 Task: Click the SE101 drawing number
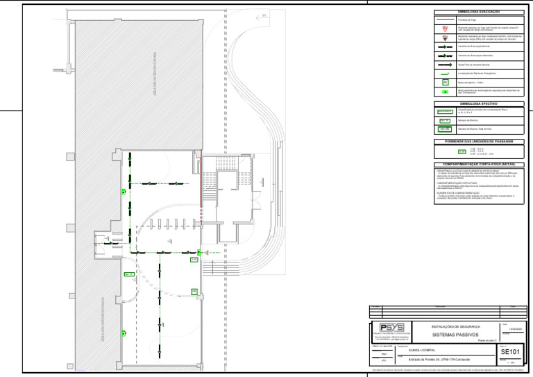click(x=510, y=353)
